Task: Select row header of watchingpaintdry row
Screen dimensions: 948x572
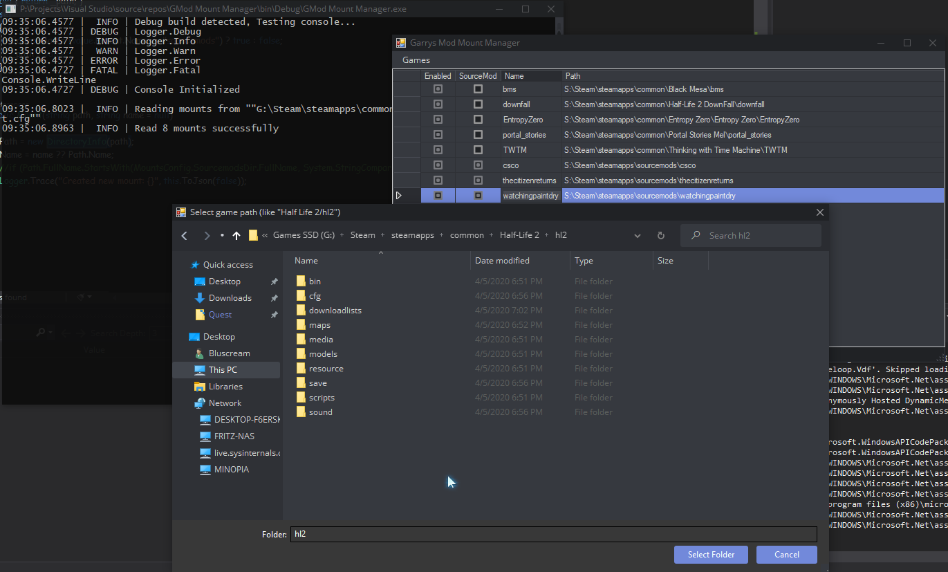Action: coord(407,196)
